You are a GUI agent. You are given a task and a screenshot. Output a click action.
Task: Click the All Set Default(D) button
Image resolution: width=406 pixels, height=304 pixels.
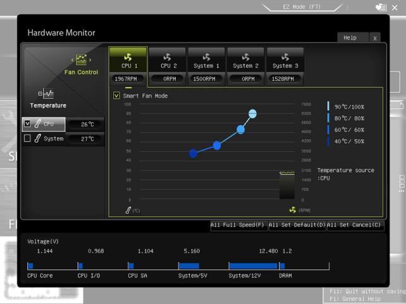[x=297, y=225]
